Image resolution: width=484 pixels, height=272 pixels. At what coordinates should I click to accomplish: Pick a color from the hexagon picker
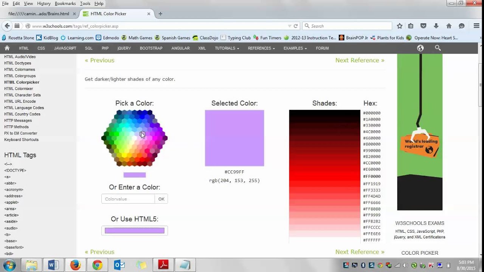[x=135, y=138]
